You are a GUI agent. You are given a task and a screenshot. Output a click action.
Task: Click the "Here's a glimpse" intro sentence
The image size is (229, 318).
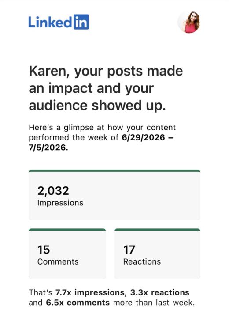tap(102, 137)
